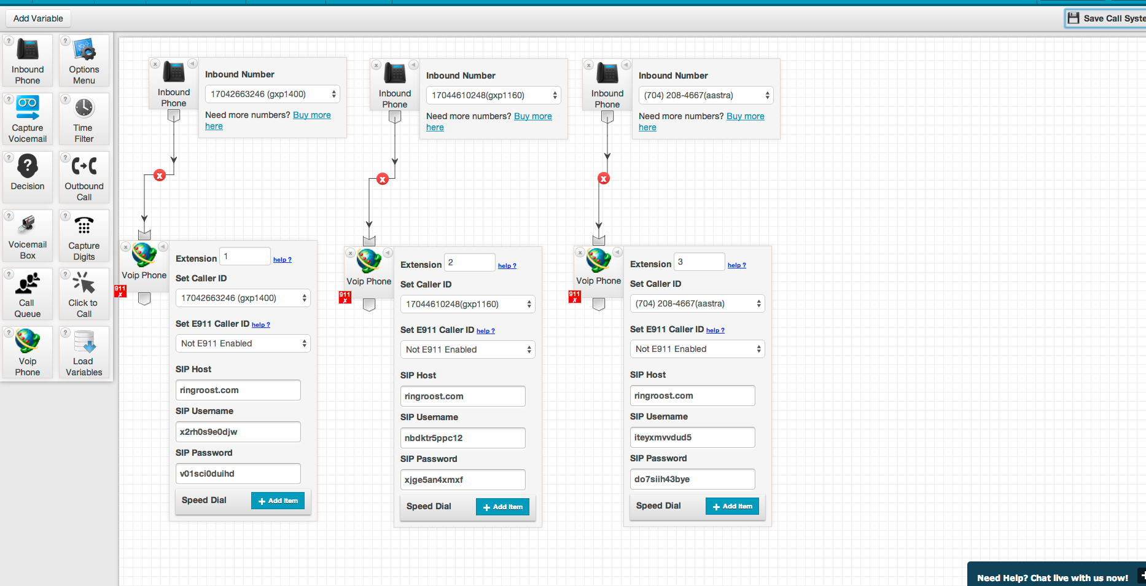1146x586 pixels.
Task: Save the call system
Action: click(1105, 18)
